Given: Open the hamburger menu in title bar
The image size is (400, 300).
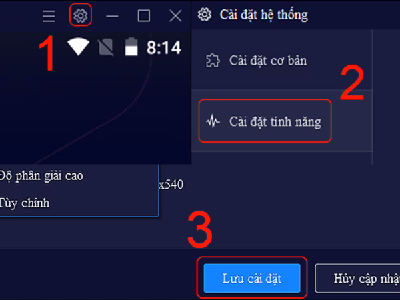Looking at the screenshot, I should coord(49,16).
